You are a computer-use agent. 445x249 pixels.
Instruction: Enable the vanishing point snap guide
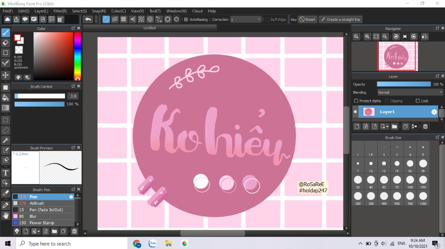click(132, 19)
